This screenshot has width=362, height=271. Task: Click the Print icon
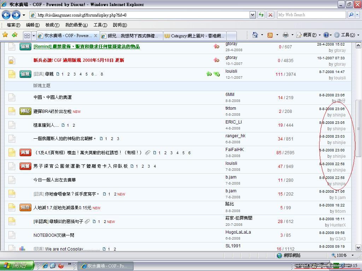285,35
